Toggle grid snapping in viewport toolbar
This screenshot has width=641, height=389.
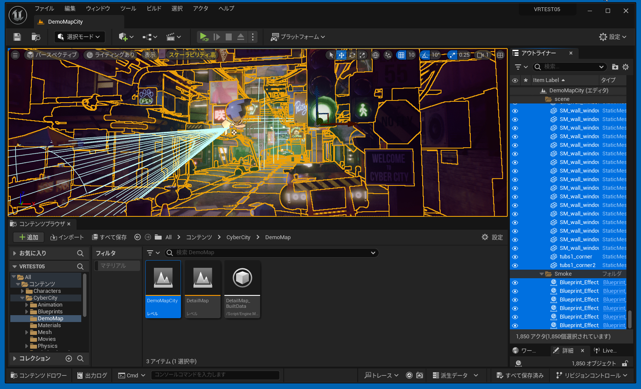tap(401, 55)
